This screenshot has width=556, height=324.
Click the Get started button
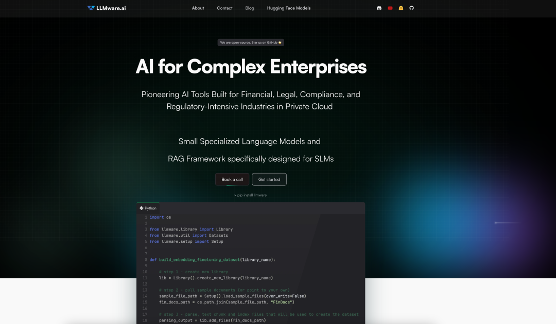click(x=269, y=179)
